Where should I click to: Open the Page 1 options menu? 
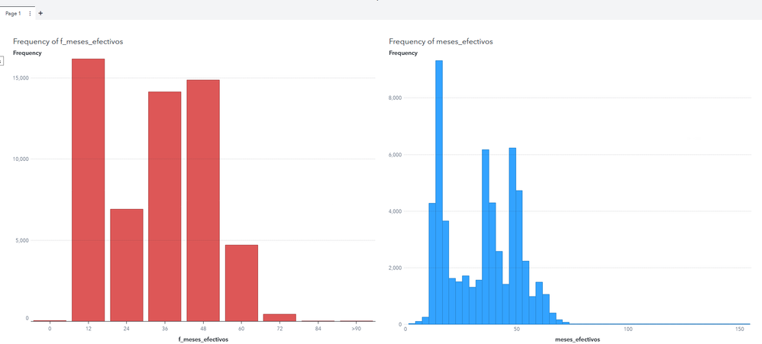tap(30, 14)
